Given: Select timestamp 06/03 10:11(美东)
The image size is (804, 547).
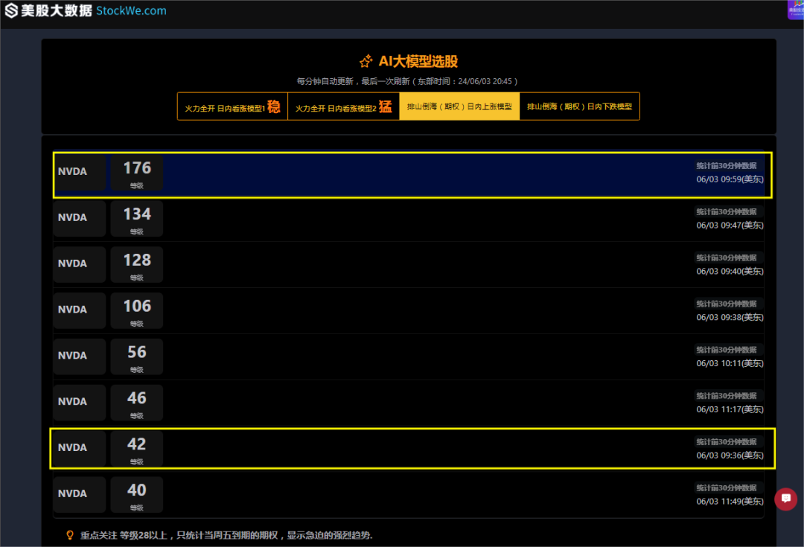Looking at the screenshot, I should pyautogui.click(x=730, y=363).
